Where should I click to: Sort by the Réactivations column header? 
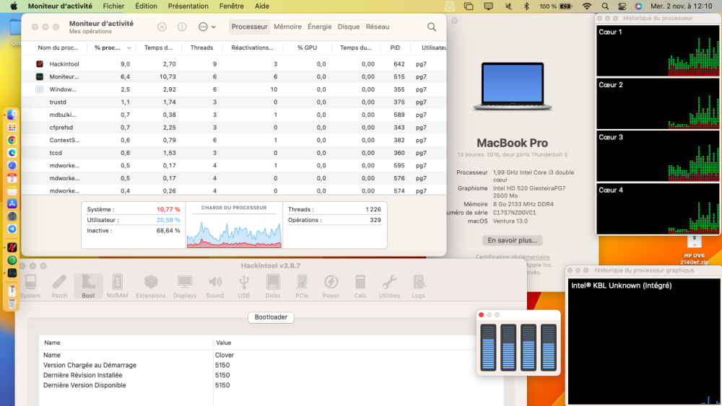click(252, 48)
